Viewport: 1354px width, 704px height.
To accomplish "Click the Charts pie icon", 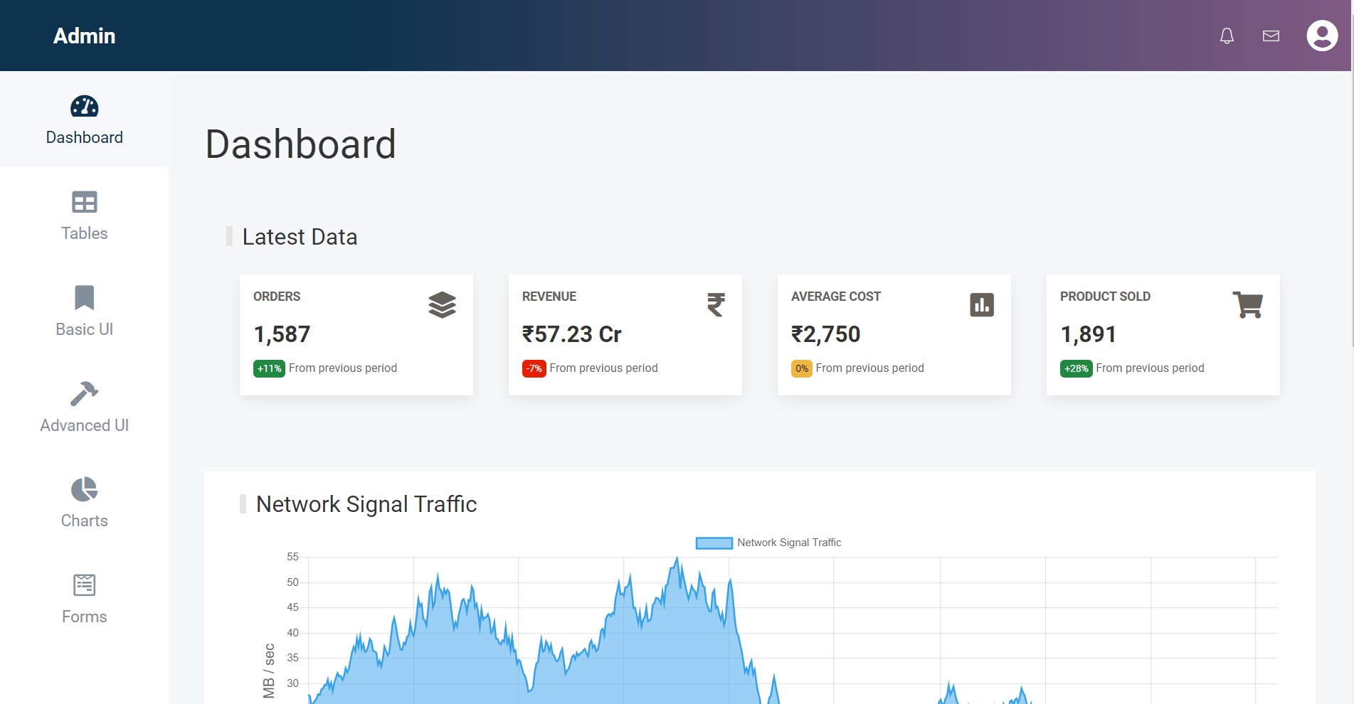I will tap(84, 489).
